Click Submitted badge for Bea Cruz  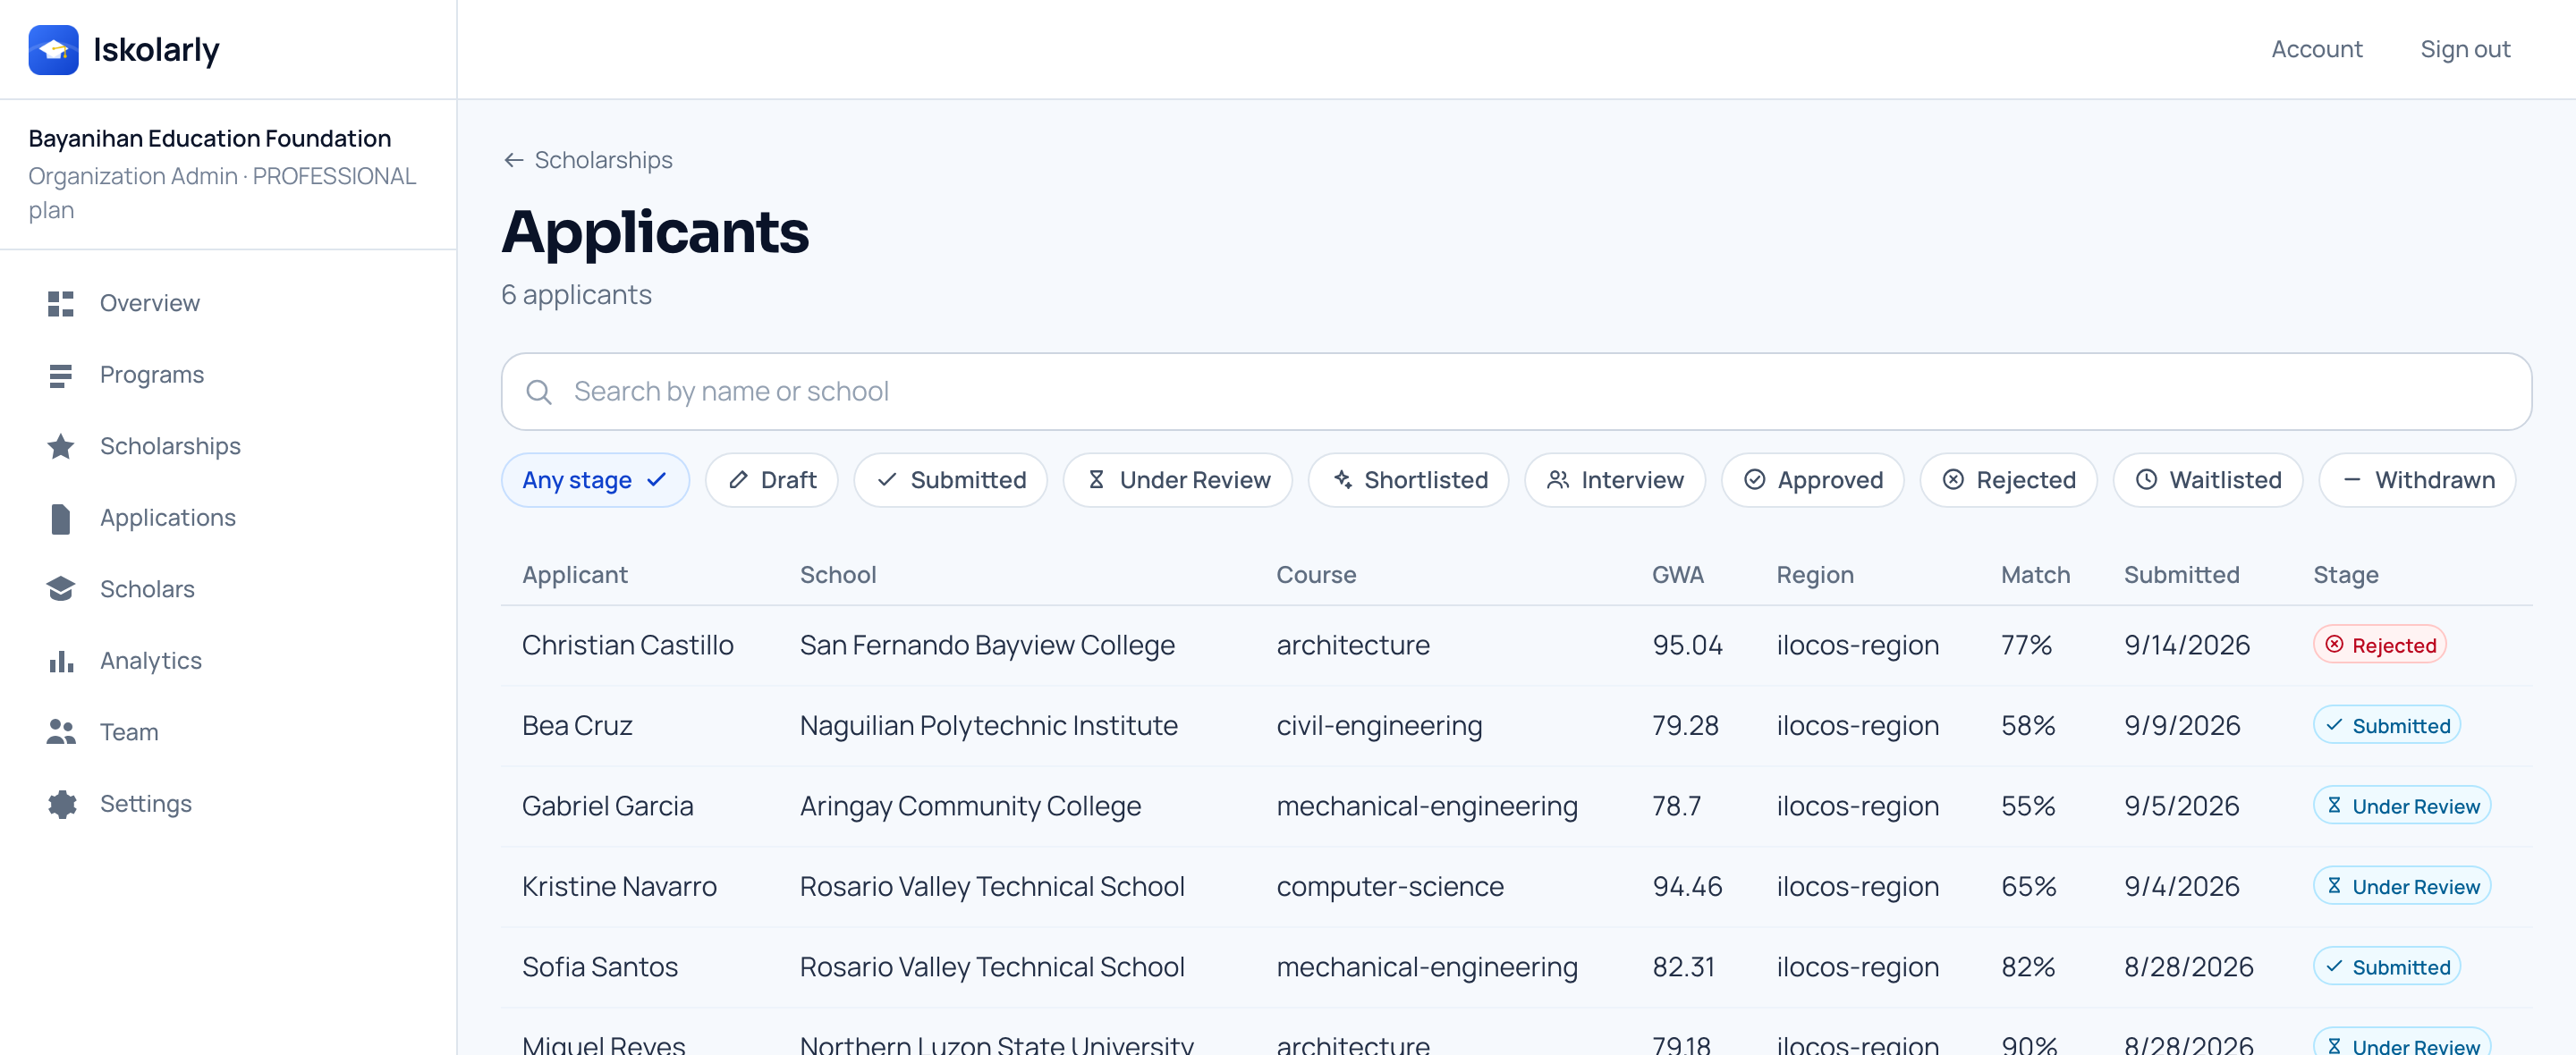point(2386,726)
